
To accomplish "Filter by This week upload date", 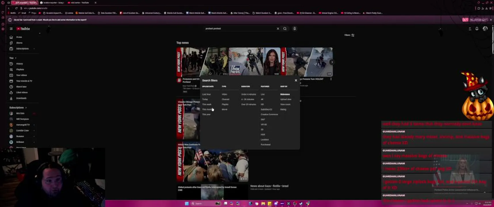I will coord(207,104).
